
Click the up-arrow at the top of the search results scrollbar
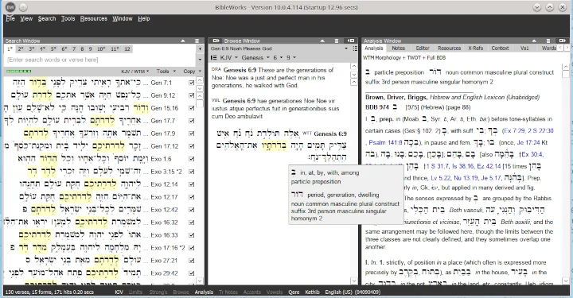click(x=200, y=80)
